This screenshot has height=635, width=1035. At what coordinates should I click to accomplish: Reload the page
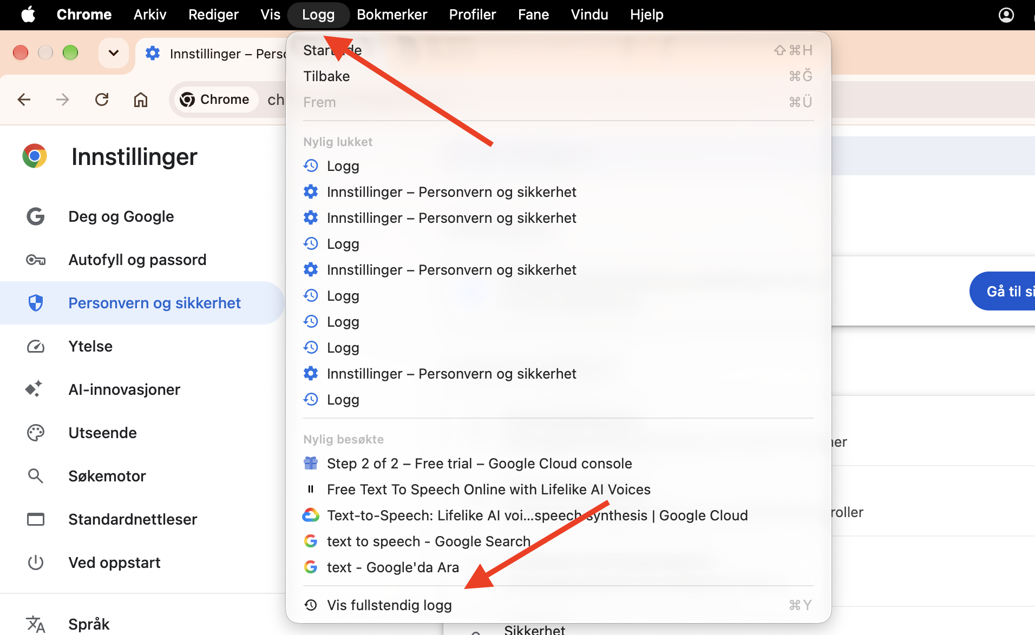tap(102, 100)
